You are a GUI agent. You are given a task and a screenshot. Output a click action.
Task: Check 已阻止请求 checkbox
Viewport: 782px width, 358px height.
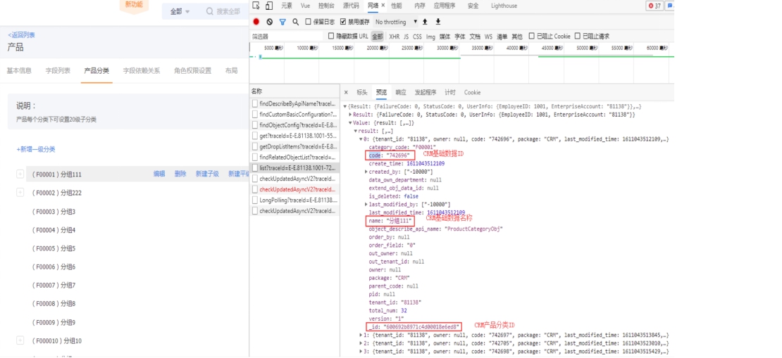[578, 36]
